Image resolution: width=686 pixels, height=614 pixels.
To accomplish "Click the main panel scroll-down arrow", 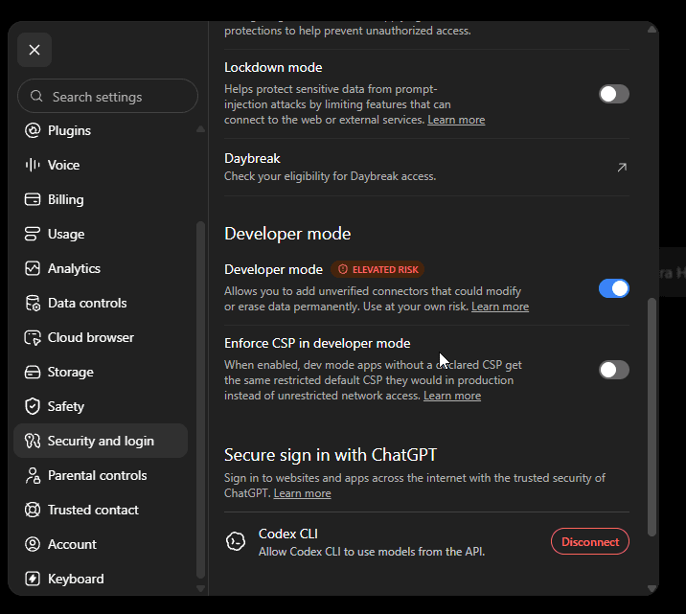I will point(652,589).
